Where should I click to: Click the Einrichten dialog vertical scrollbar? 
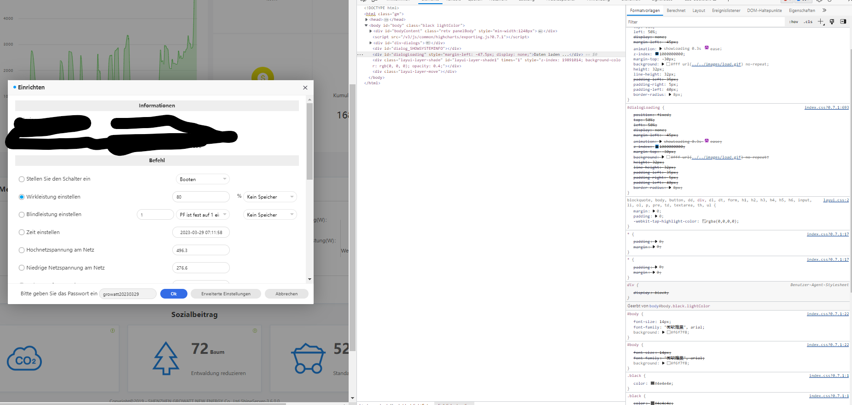coord(309,141)
